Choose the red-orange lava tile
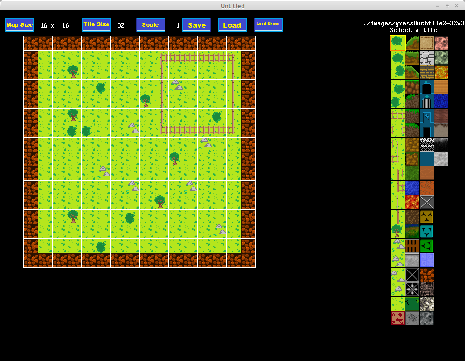Screen dimensions: 465x361 click(x=412, y=202)
